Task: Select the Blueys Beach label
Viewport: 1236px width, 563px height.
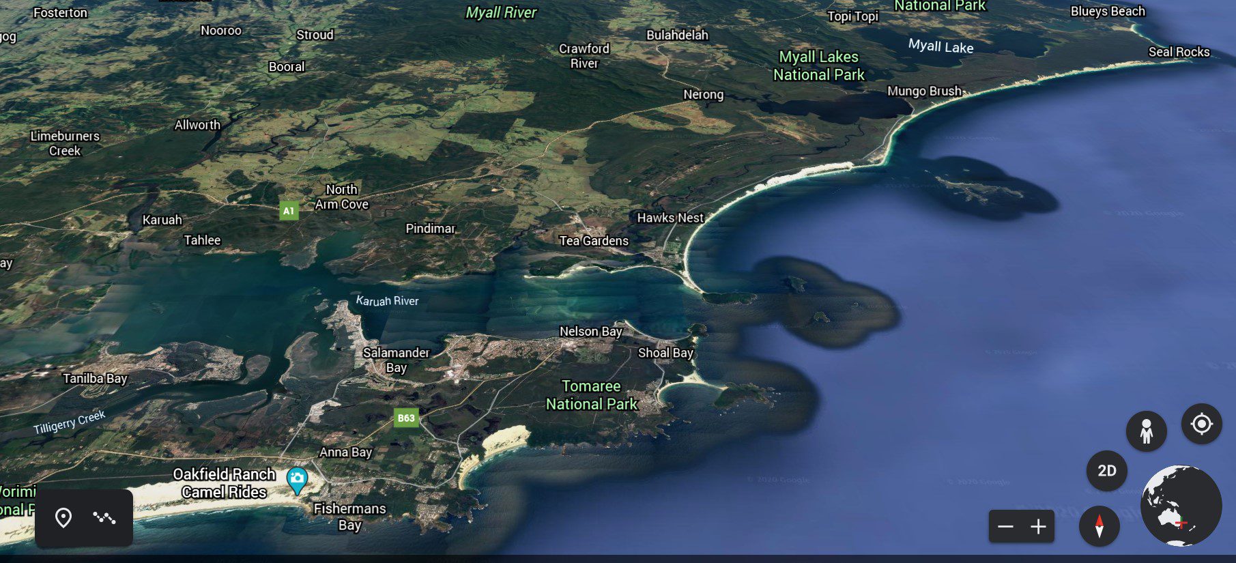Action: pos(1108,12)
